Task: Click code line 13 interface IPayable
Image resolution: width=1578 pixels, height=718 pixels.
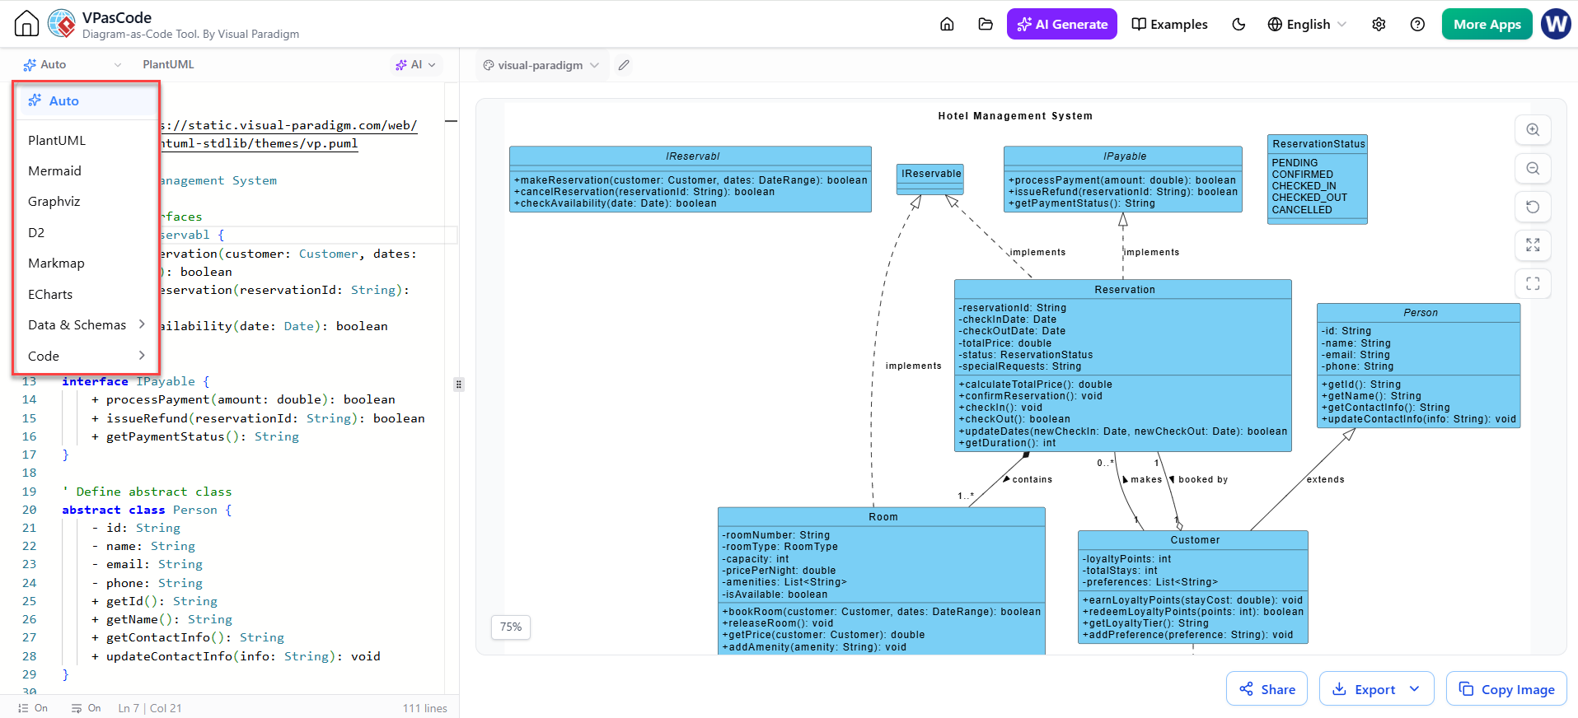Action: click(136, 381)
